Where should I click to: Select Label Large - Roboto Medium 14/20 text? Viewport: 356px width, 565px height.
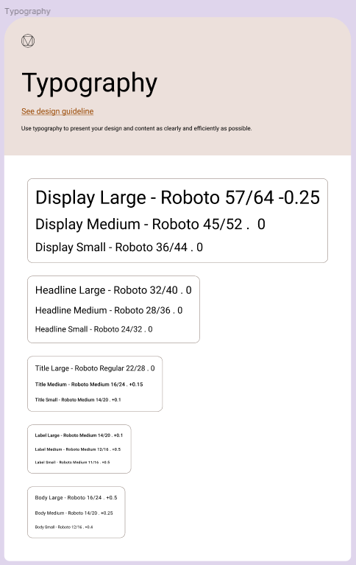pyautogui.click(x=79, y=435)
